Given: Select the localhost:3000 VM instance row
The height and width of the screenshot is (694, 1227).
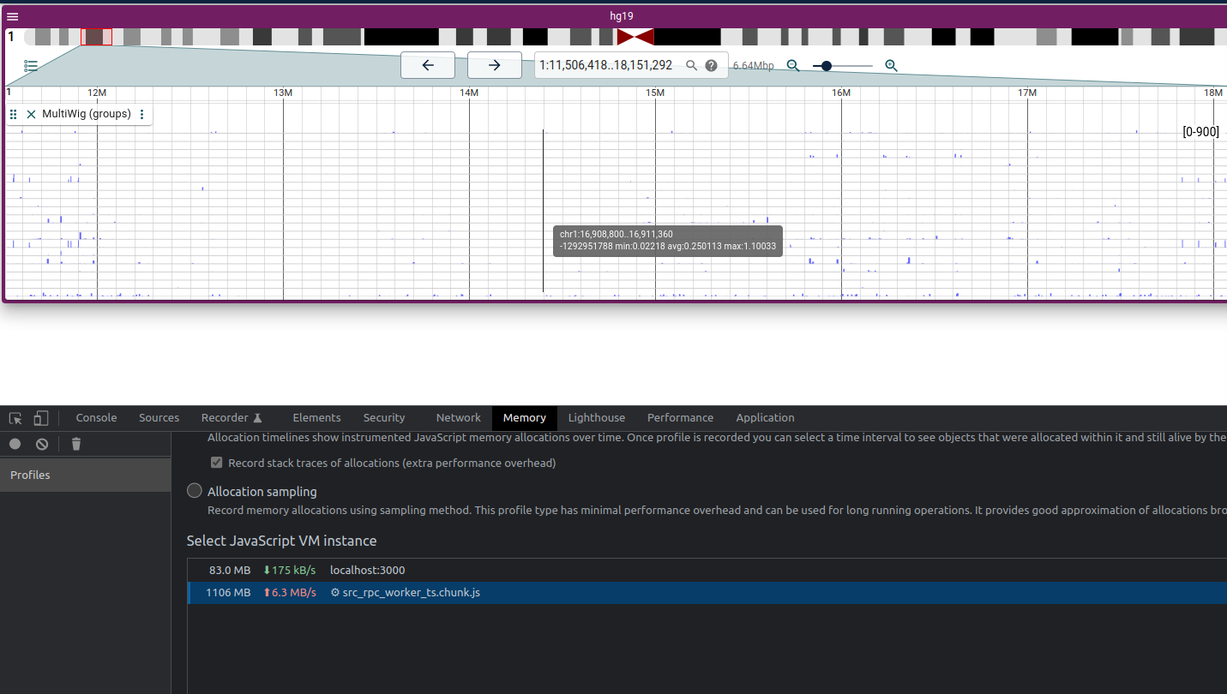Looking at the screenshot, I should (707, 570).
